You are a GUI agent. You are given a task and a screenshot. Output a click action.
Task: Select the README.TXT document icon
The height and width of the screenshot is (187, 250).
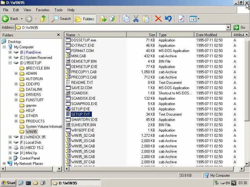pos(68,82)
